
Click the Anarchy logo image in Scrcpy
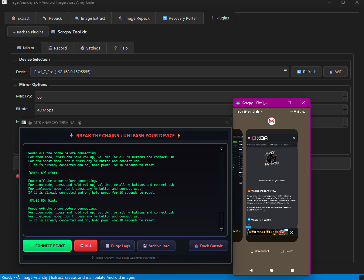[x=272, y=158]
